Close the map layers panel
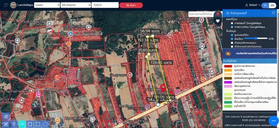Screen dimensions: 279x128 273,13
